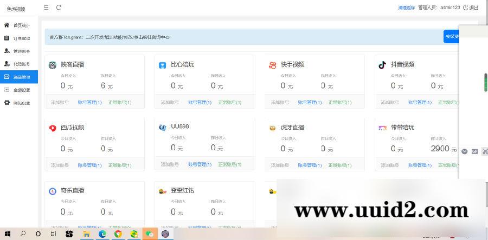Open 订单管理 in the sidebar
This screenshot has height=240, width=488.
pyautogui.click(x=19, y=38)
